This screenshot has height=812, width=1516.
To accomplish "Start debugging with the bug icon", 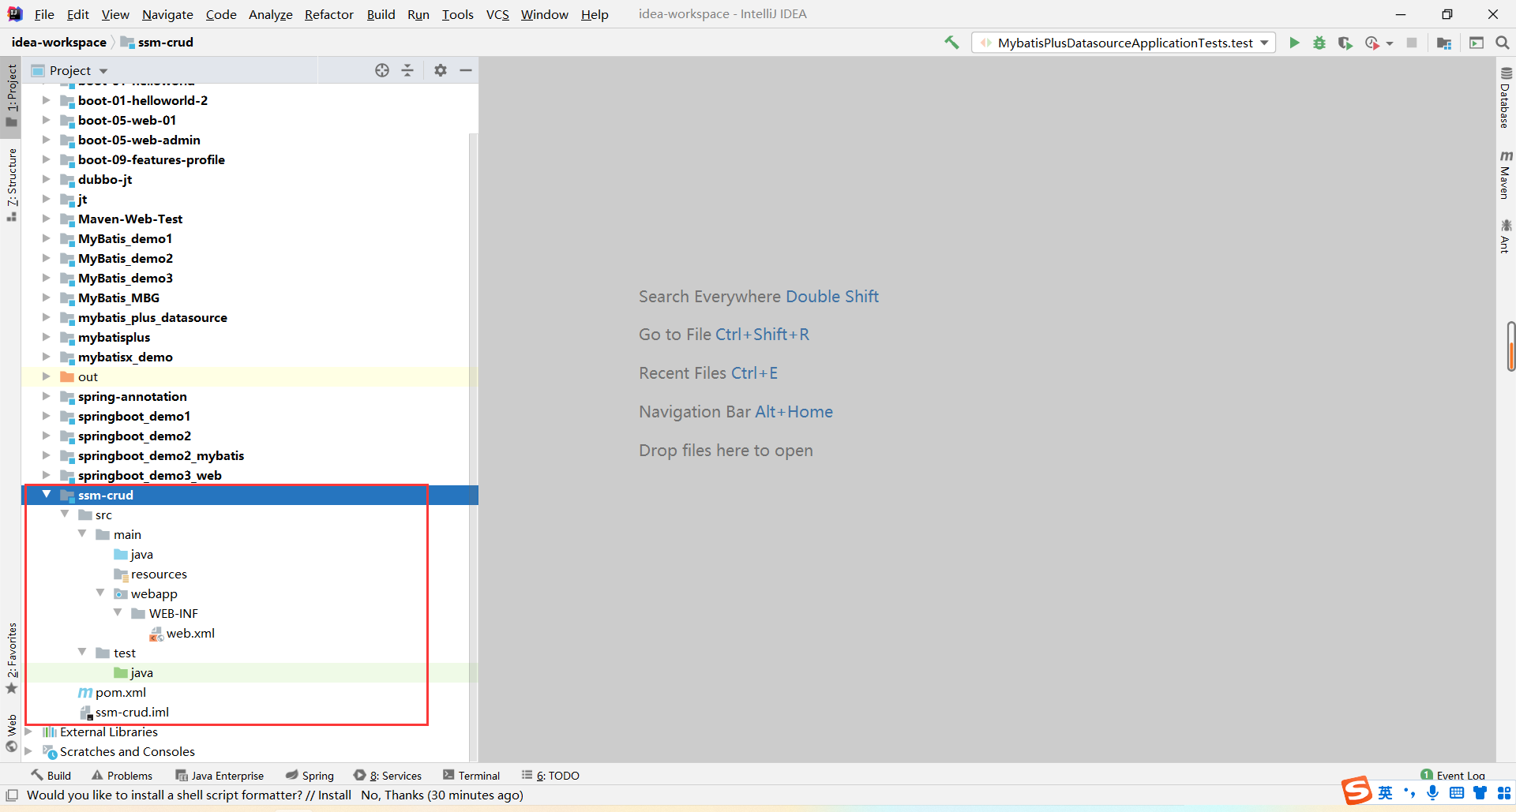I will (x=1319, y=43).
